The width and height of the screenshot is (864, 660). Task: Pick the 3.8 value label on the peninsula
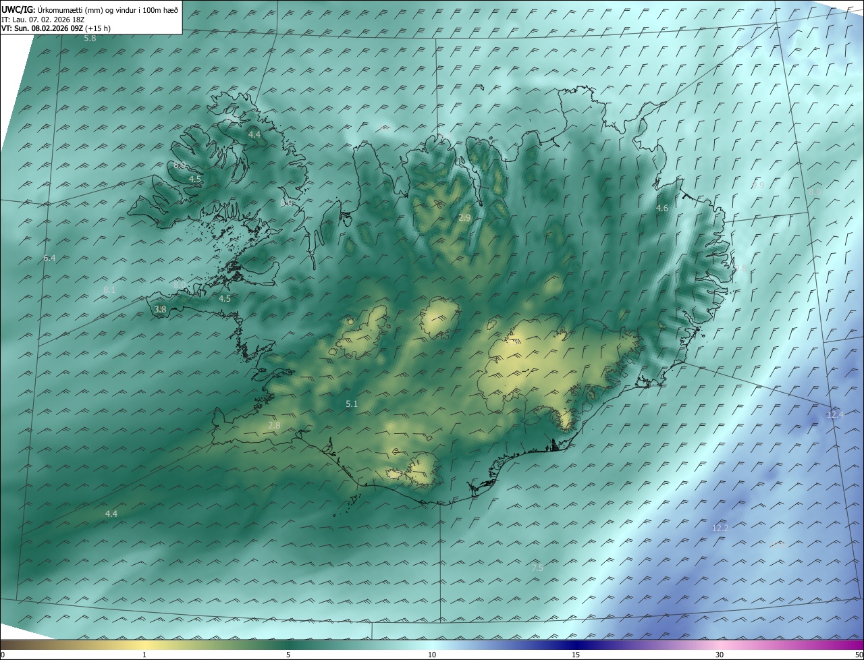coord(160,309)
